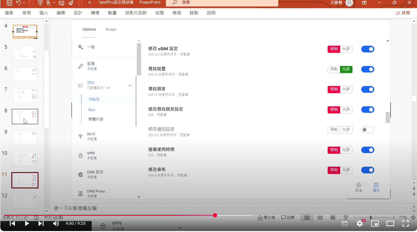Switch to Normal view icon in status bar

coord(307,217)
